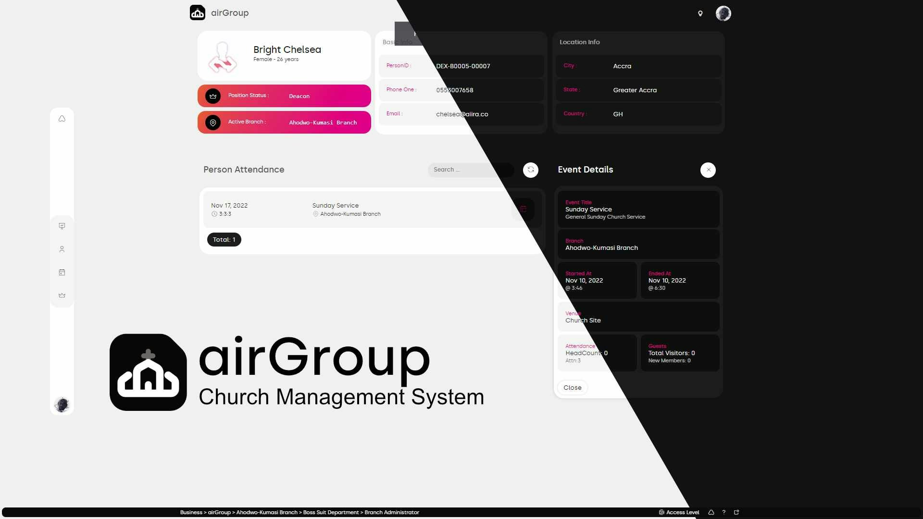This screenshot has height=519, width=923.
Task: Open the crown positions icon in sidebar
Action: [x=62, y=295]
